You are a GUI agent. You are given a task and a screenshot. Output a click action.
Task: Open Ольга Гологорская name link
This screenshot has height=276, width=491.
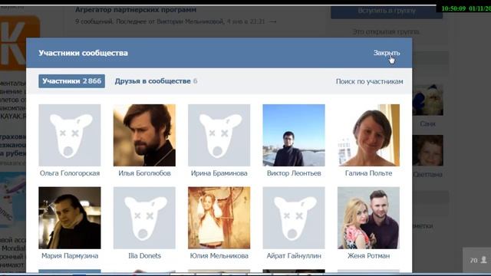click(x=70, y=173)
